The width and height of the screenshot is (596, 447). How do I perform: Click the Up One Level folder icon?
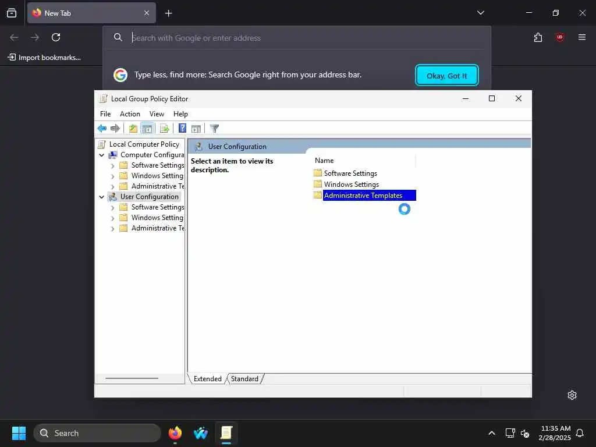133,129
